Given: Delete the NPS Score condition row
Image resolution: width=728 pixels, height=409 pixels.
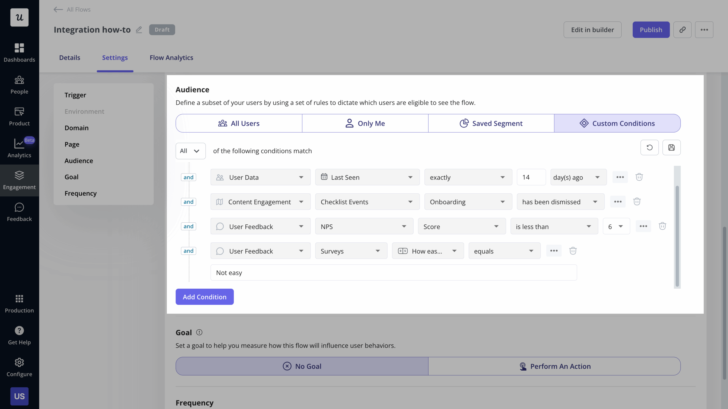Looking at the screenshot, I should 662,226.
